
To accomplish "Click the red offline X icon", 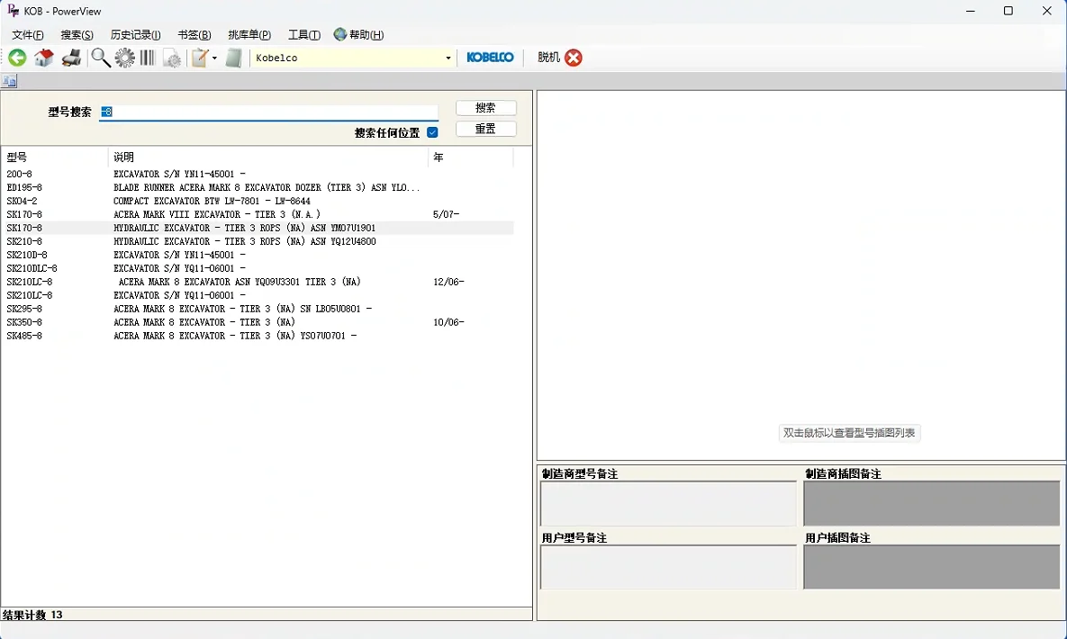I will click(574, 58).
